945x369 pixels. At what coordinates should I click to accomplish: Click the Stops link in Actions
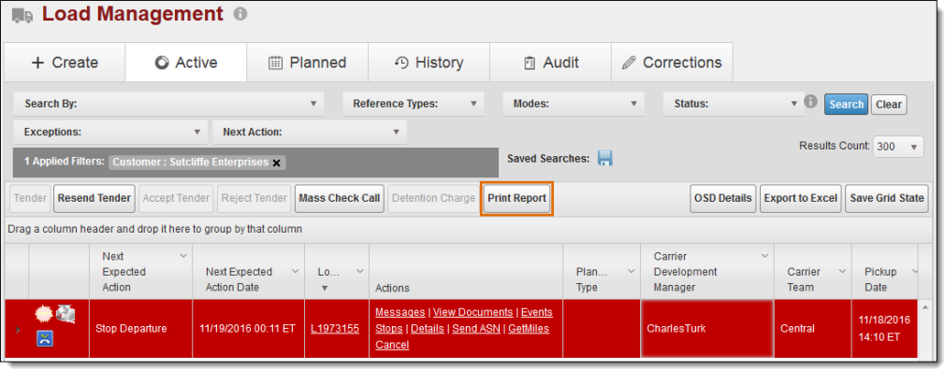tap(388, 329)
